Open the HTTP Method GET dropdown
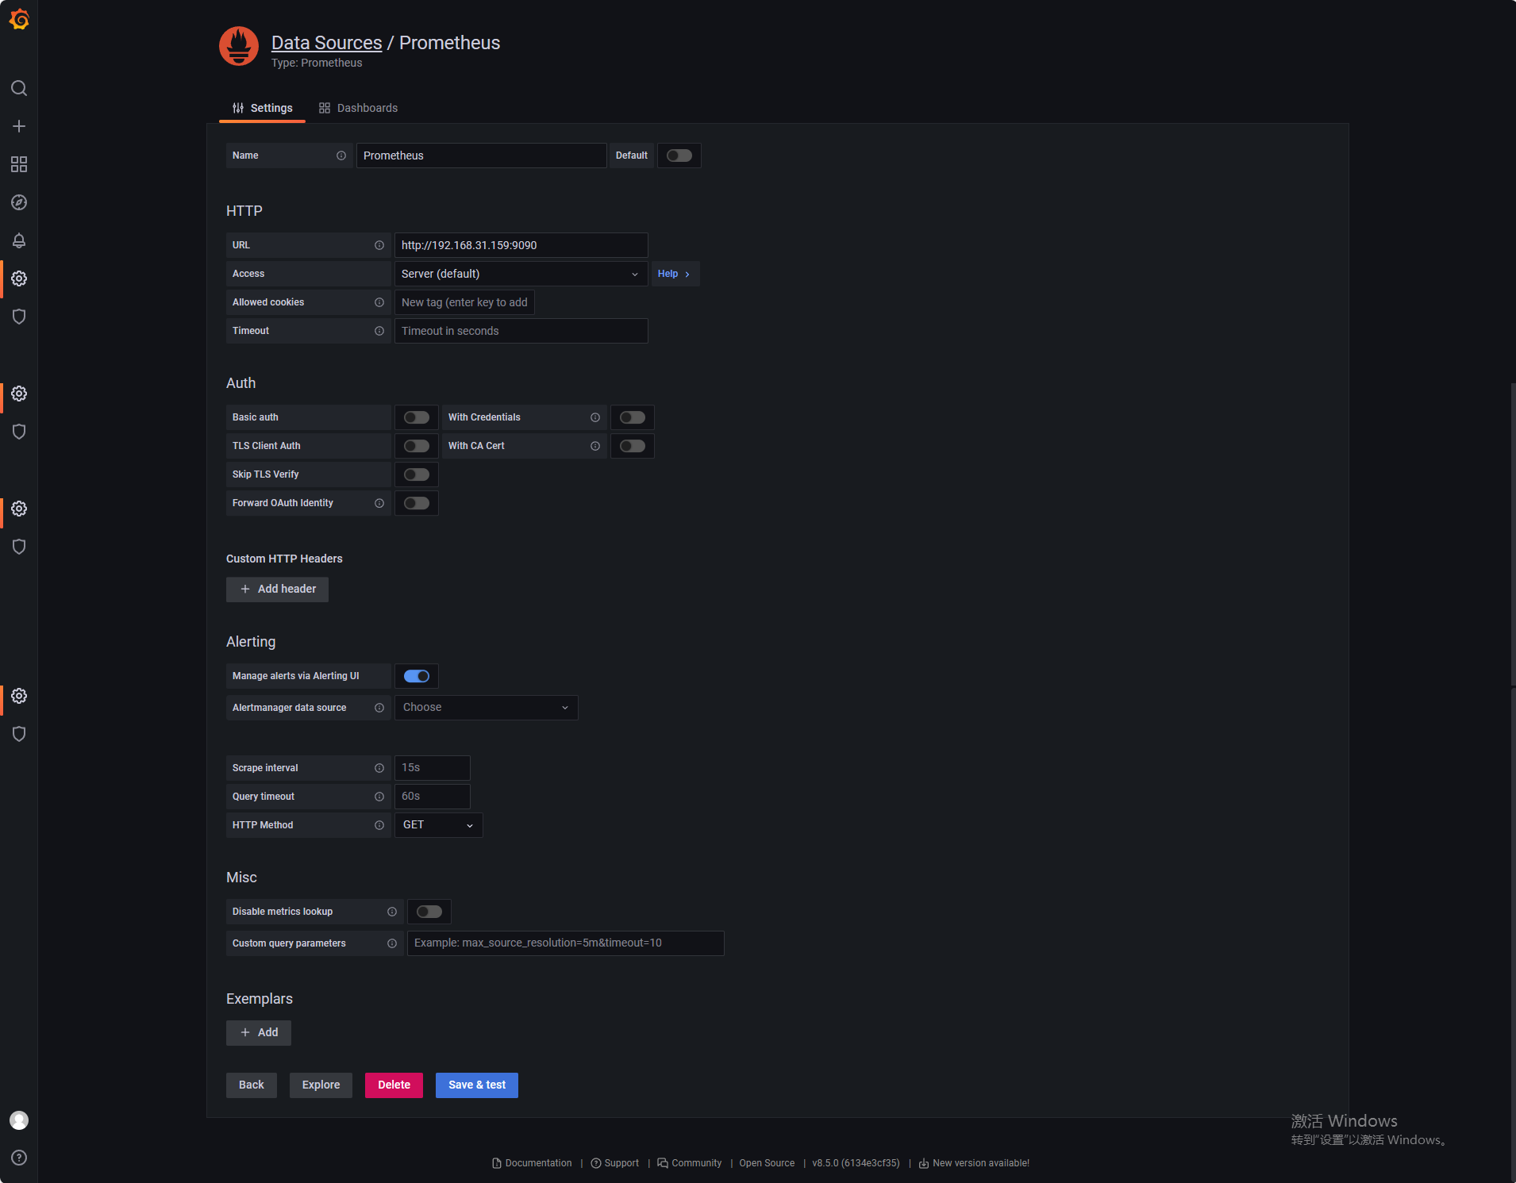Viewport: 1516px width, 1183px height. [439, 825]
